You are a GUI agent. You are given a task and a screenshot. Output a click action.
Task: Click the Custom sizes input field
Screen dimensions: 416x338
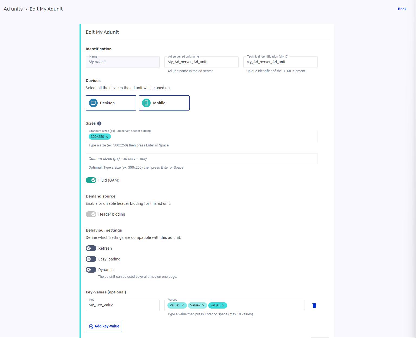pos(202,159)
